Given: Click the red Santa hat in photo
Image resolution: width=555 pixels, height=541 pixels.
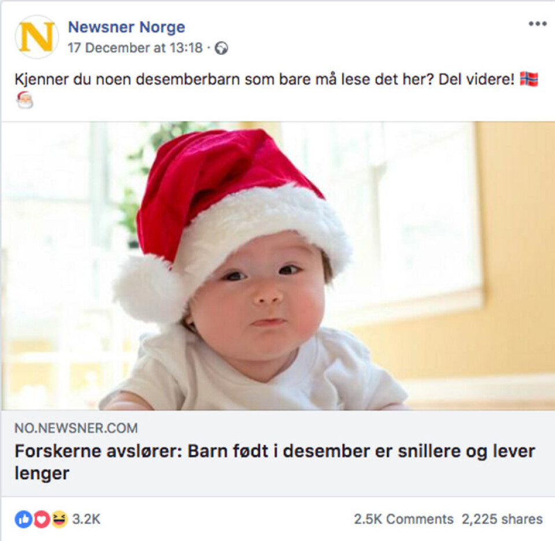Looking at the screenshot, I should [x=231, y=191].
